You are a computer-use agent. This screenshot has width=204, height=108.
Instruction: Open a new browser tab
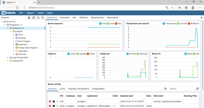click(39, 2)
